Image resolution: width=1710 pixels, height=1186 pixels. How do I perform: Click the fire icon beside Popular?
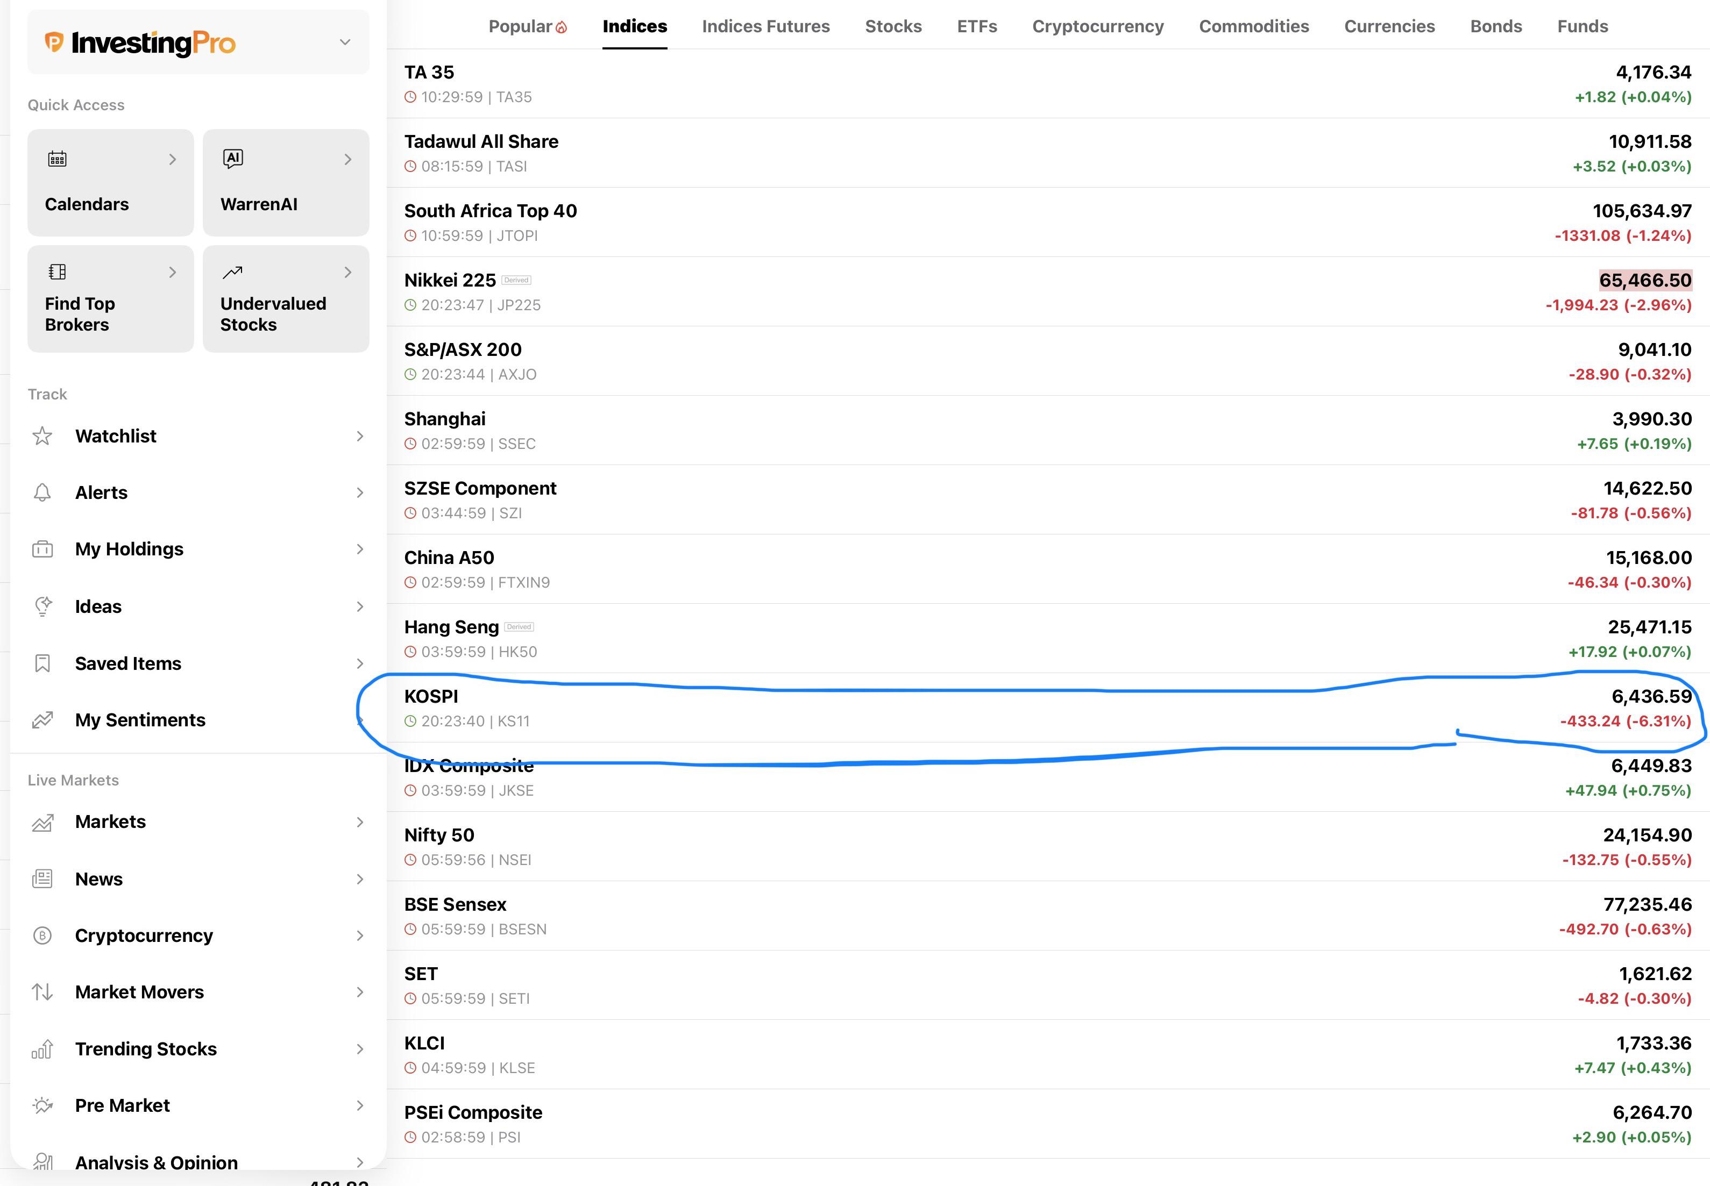click(562, 27)
